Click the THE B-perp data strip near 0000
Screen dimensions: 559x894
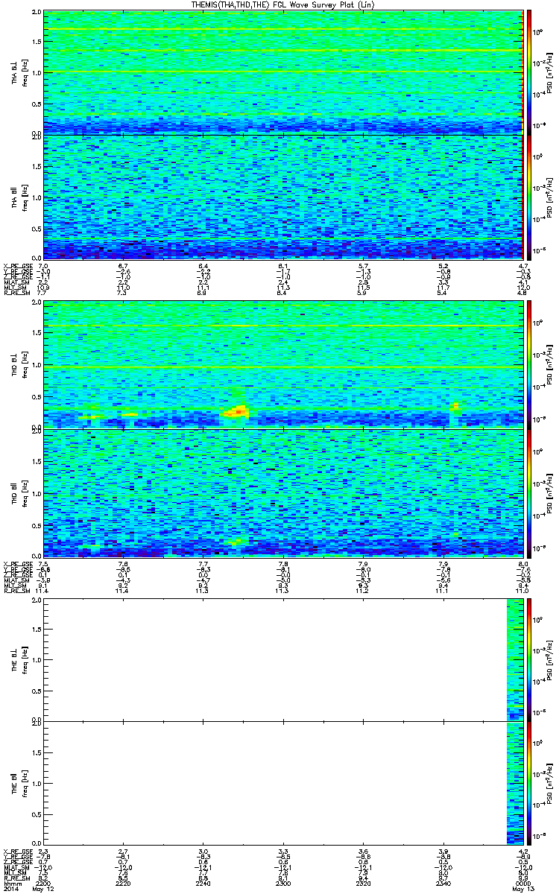click(514, 659)
